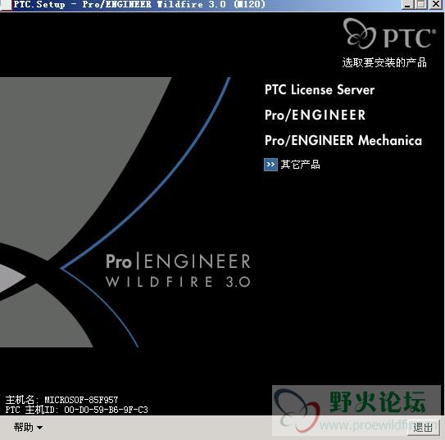This screenshot has height=440, width=445.
Task: Pick Pro/ENGINEER Mechanica from product list
Action: pyautogui.click(x=343, y=140)
